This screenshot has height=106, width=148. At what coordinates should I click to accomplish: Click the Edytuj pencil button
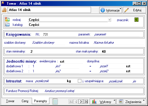(x=134, y=10)
